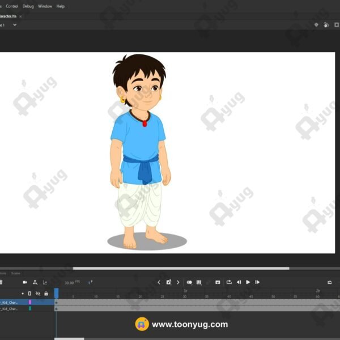Step forward one frame
The height and width of the screenshot is (340, 340).
[x=257, y=282]
